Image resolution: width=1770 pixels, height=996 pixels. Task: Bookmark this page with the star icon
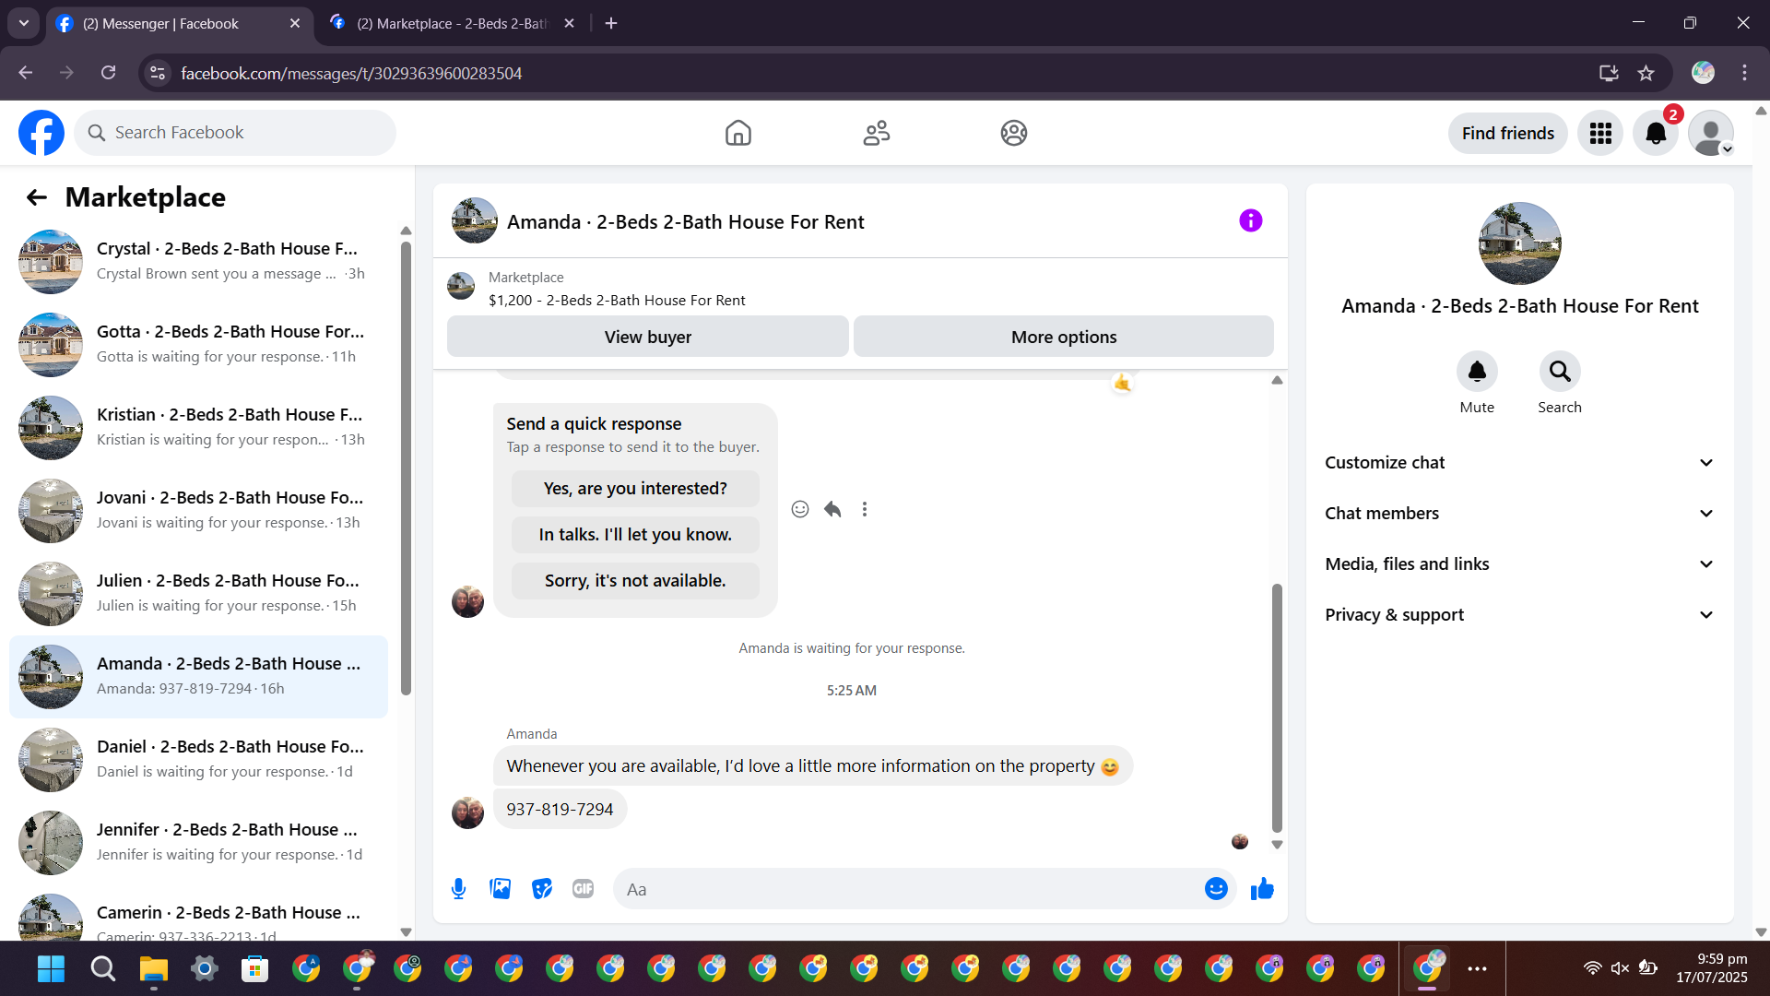tap(1646, 73)
